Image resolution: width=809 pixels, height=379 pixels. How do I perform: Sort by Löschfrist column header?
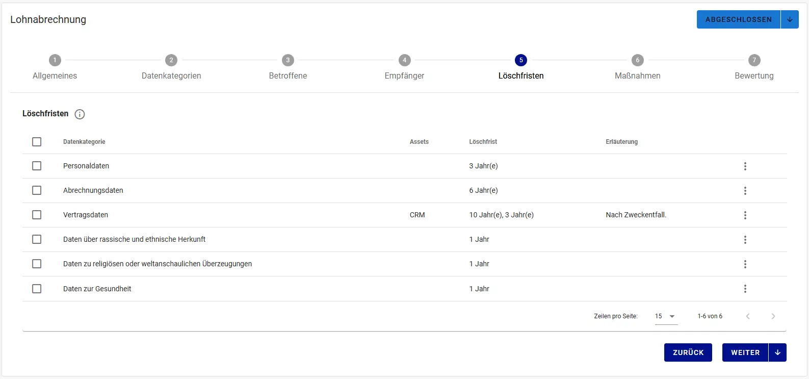click(x=483, y=142)
